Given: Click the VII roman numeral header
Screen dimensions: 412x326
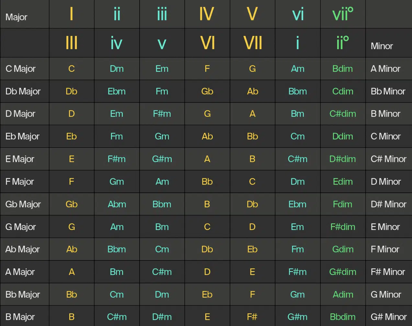Looking at the screenshot, I should 253,43.
